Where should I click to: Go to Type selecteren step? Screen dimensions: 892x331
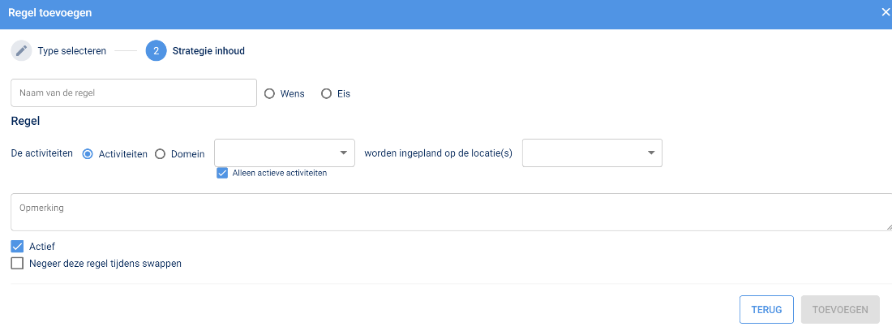[71, 50]
